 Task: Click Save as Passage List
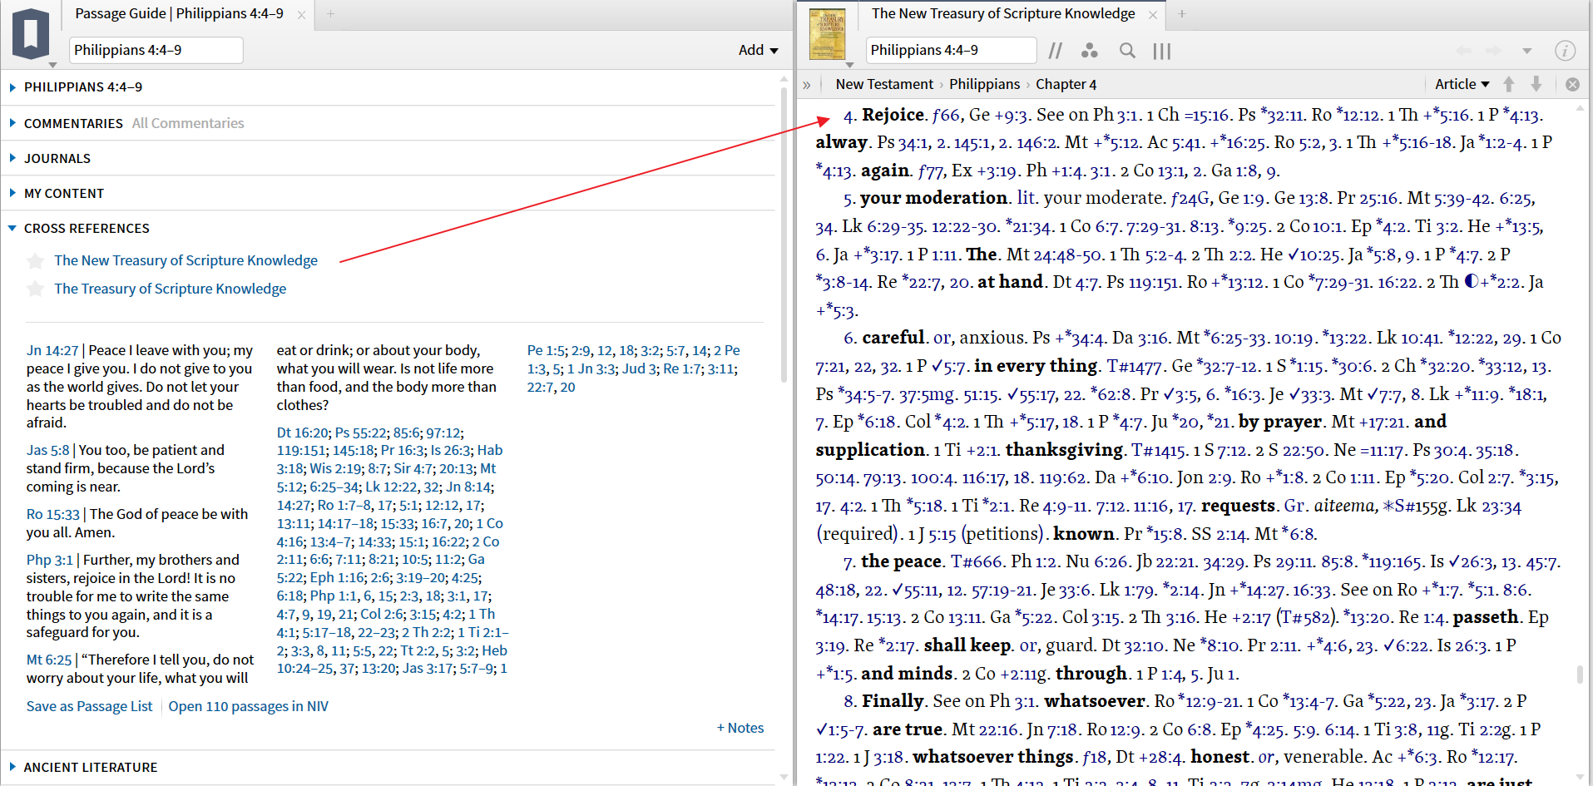(x=89, y=706)
